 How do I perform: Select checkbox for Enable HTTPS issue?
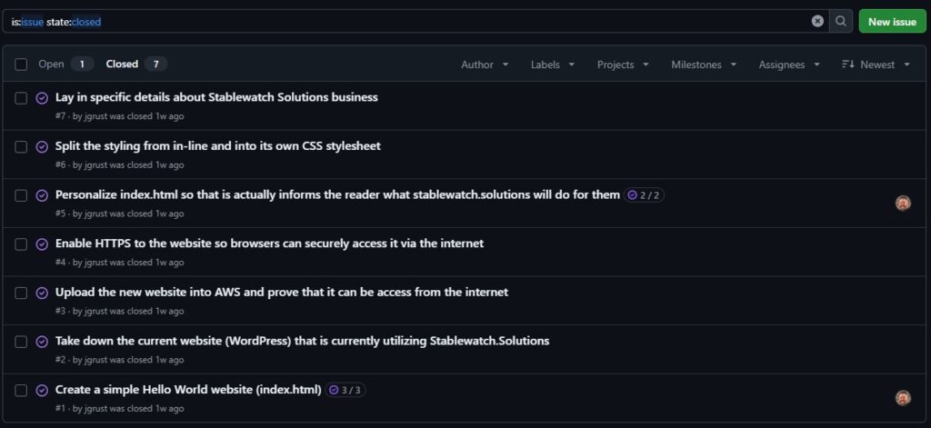(22, 244)
